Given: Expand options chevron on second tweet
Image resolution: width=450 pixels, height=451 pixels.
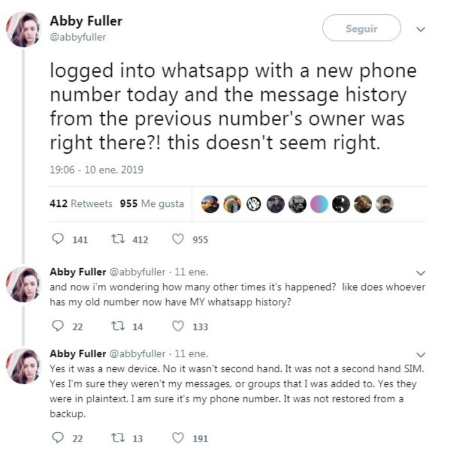Looking at the screenshot, I should [421, 273].
